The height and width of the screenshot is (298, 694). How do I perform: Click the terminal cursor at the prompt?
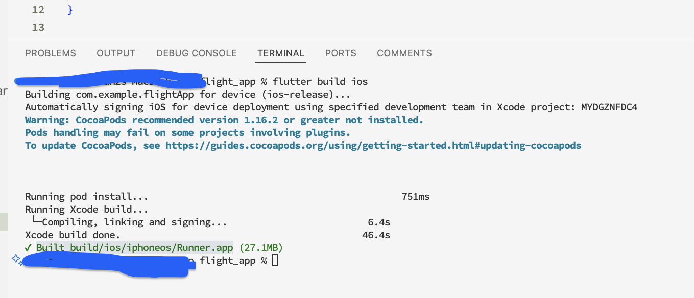(275, 261)
